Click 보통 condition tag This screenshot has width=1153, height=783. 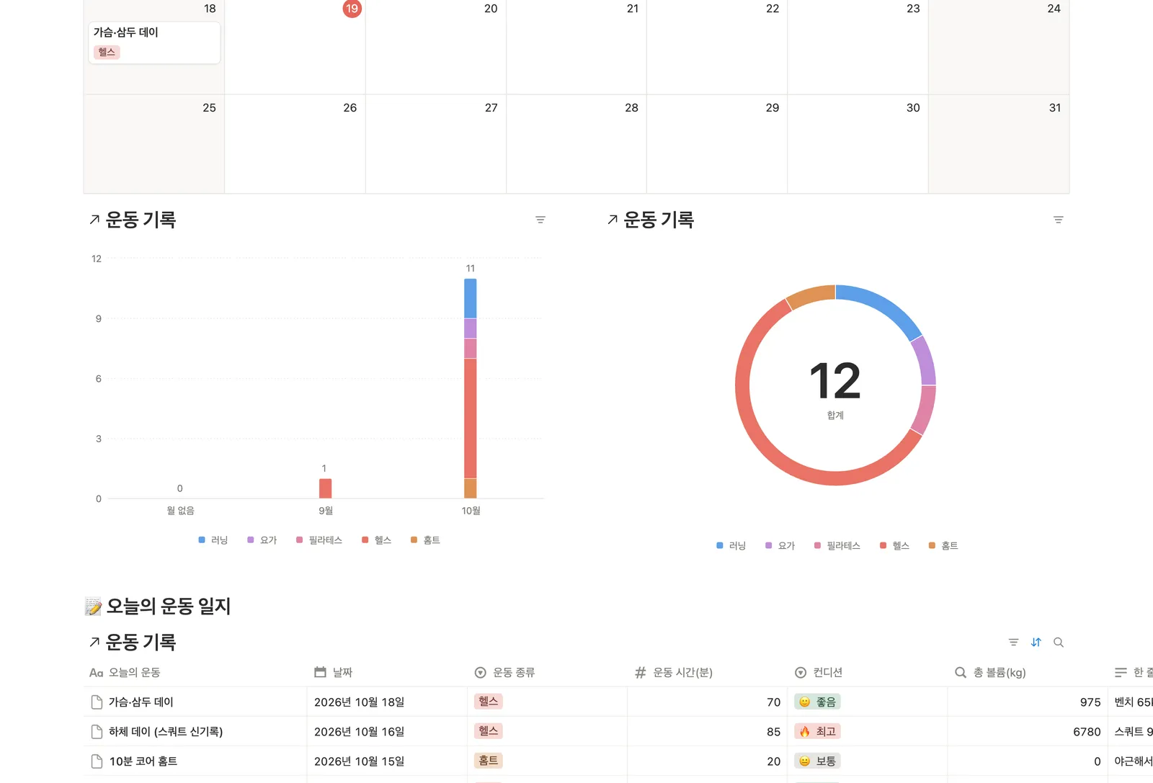click(818, 761)
